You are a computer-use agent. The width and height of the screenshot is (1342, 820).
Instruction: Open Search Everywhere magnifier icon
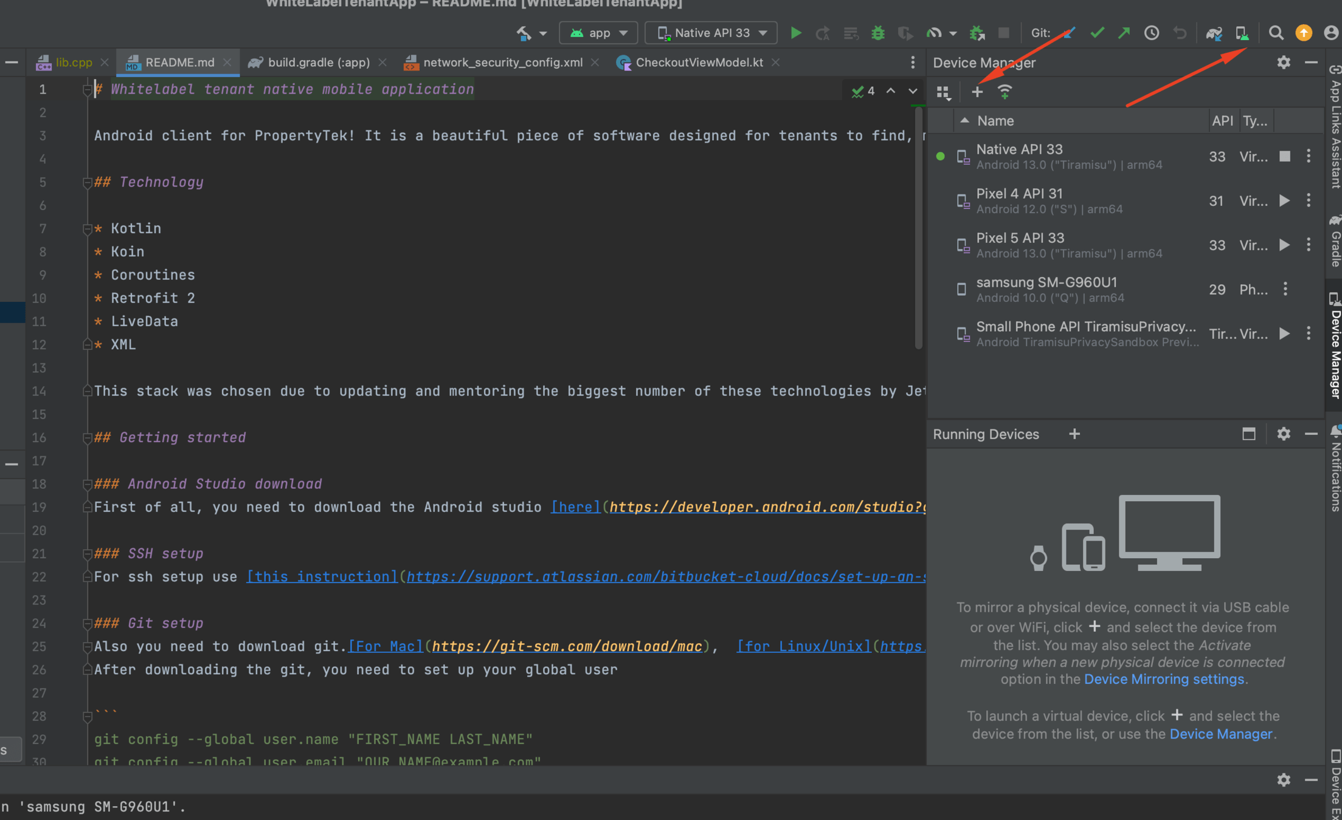(1276, 33)
